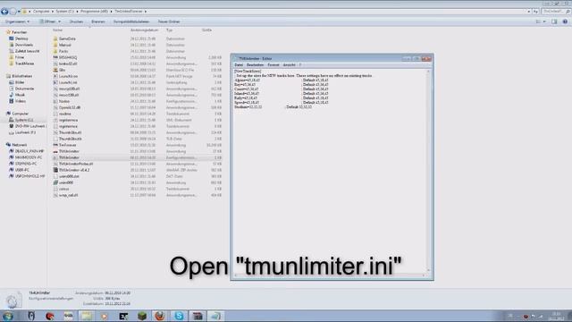This screenshot has height=322, width=572.
Task: Click Drucken in the Explorer toolbar
Action: pos(76,21)
